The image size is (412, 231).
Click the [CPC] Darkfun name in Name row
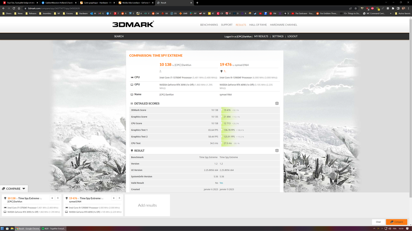166,95
